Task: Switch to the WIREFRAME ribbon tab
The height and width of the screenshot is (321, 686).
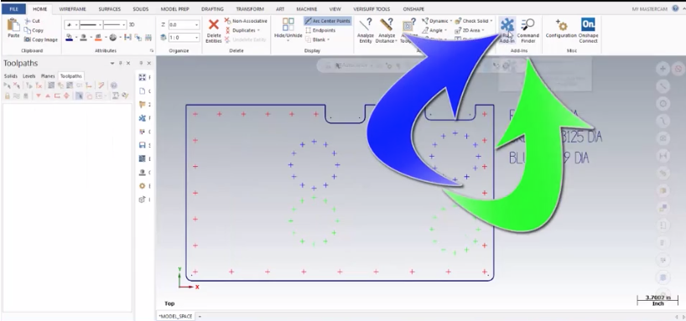Action: click(x=73, y=8)
